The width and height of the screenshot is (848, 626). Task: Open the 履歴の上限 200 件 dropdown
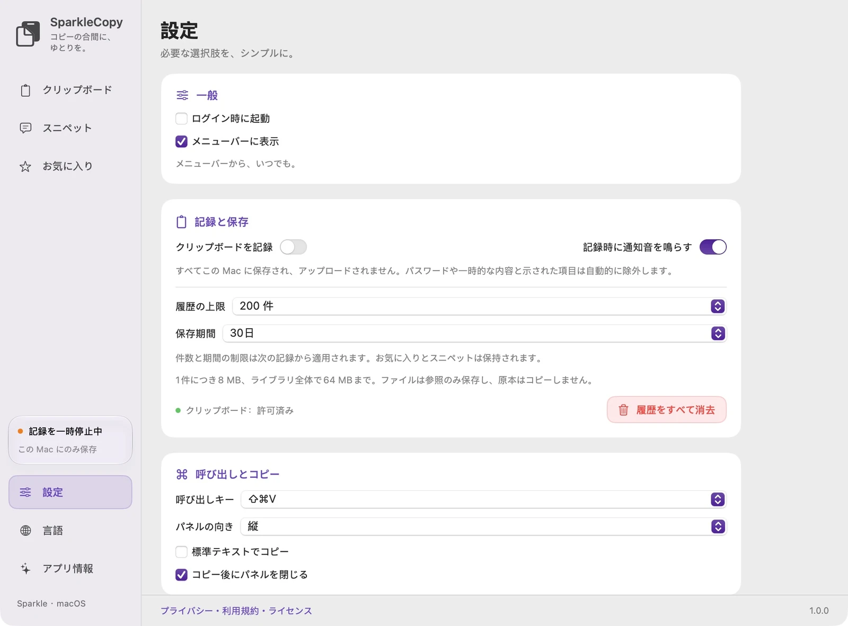pos(479,306)
